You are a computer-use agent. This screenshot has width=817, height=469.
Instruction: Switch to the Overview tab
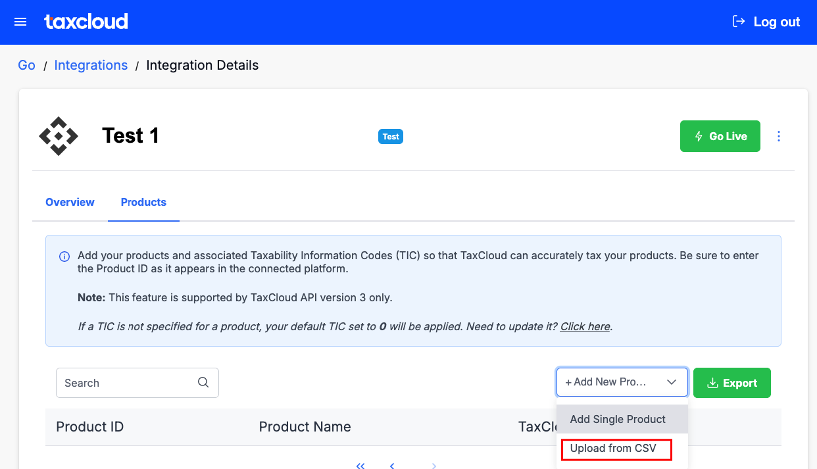point(70,202)
